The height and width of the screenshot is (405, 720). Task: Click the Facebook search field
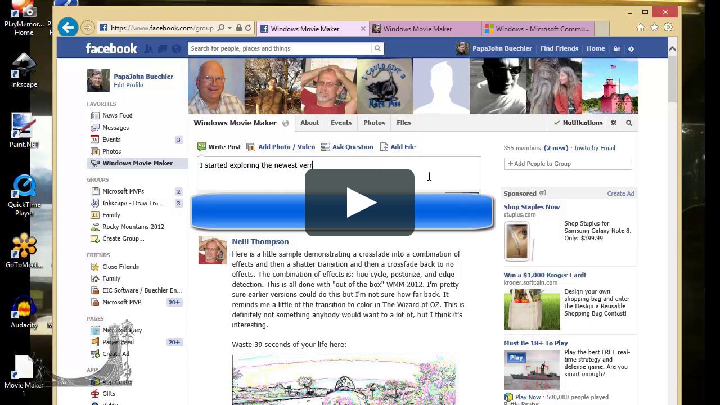point(280,48)
